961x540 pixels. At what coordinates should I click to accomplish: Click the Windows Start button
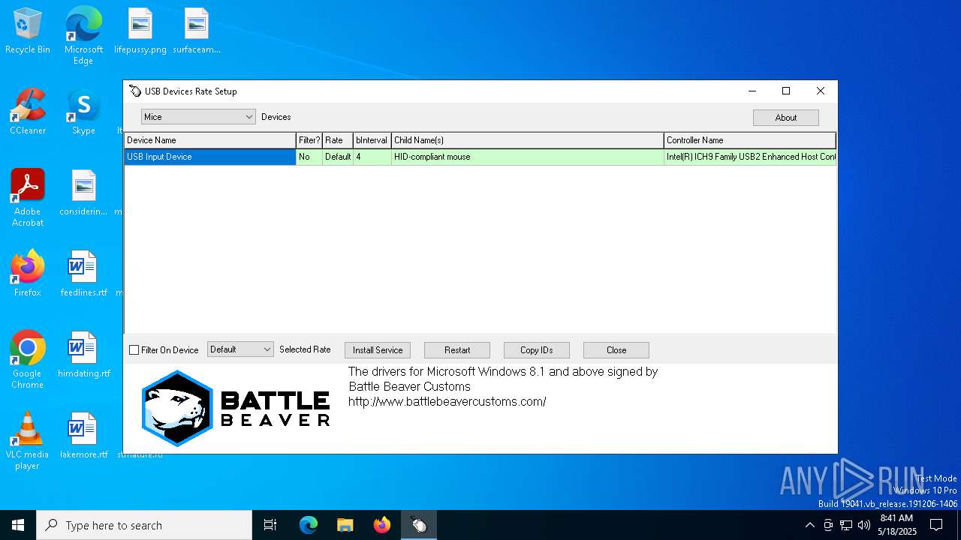pyautogui.click(x=18, y=525)
